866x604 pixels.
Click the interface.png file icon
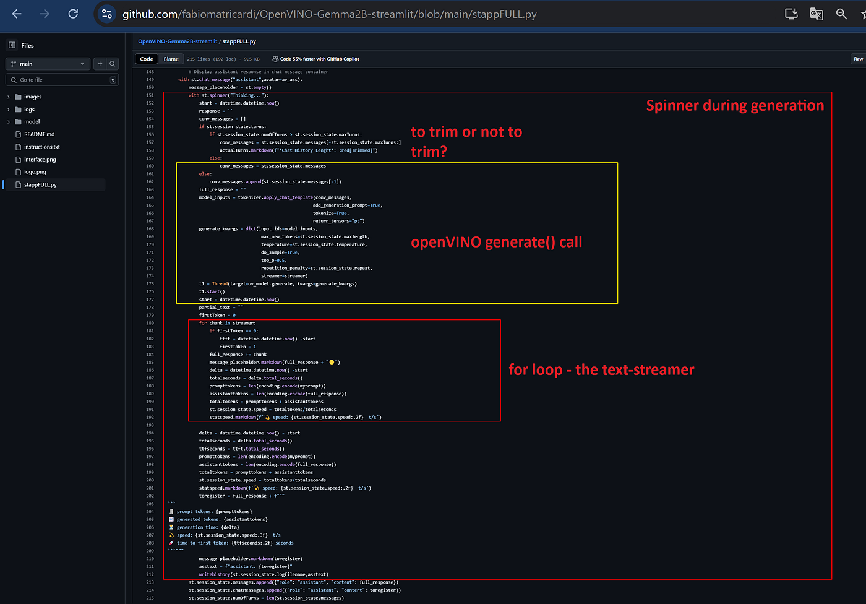19,160
